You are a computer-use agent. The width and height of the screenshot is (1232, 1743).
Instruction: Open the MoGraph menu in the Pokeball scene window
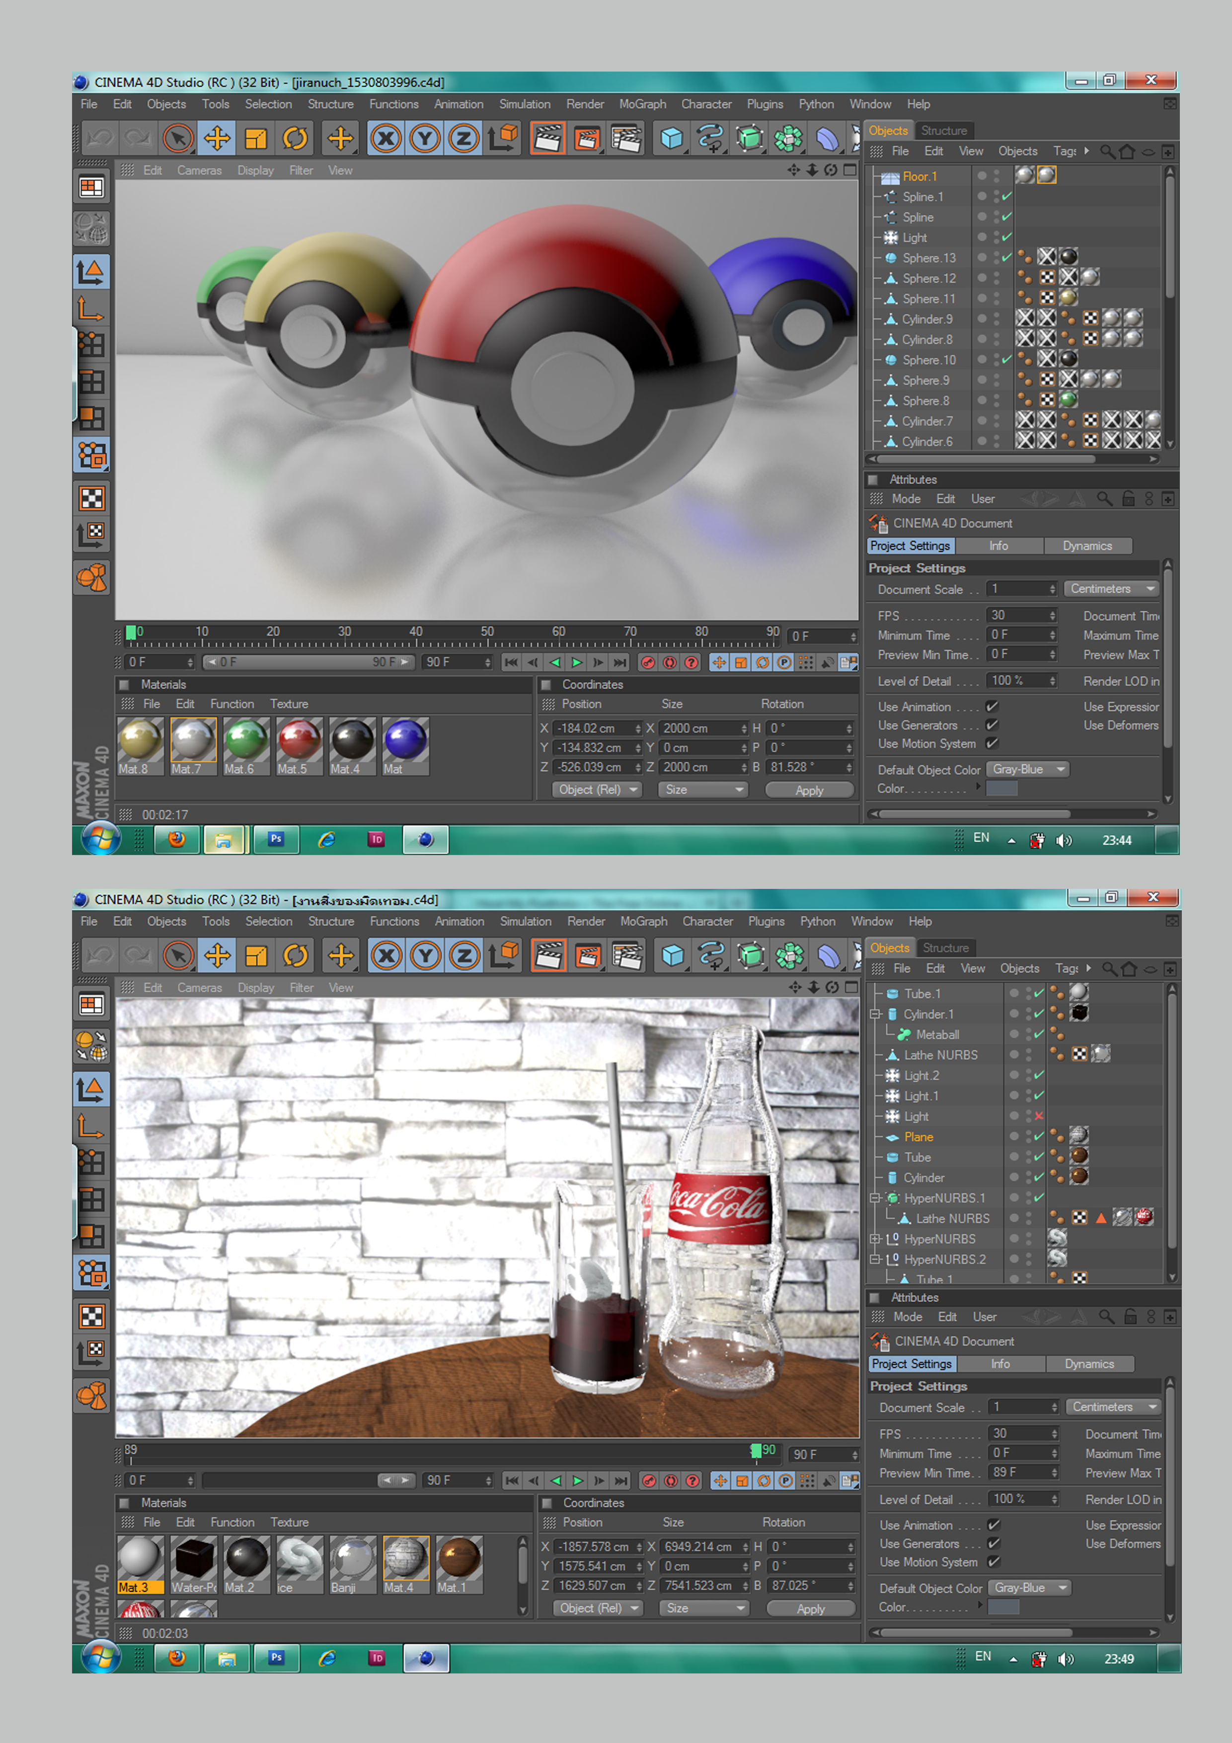point(642,104)
